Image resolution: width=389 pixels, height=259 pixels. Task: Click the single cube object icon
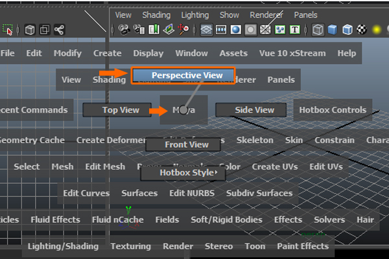[x=30, y=30]
